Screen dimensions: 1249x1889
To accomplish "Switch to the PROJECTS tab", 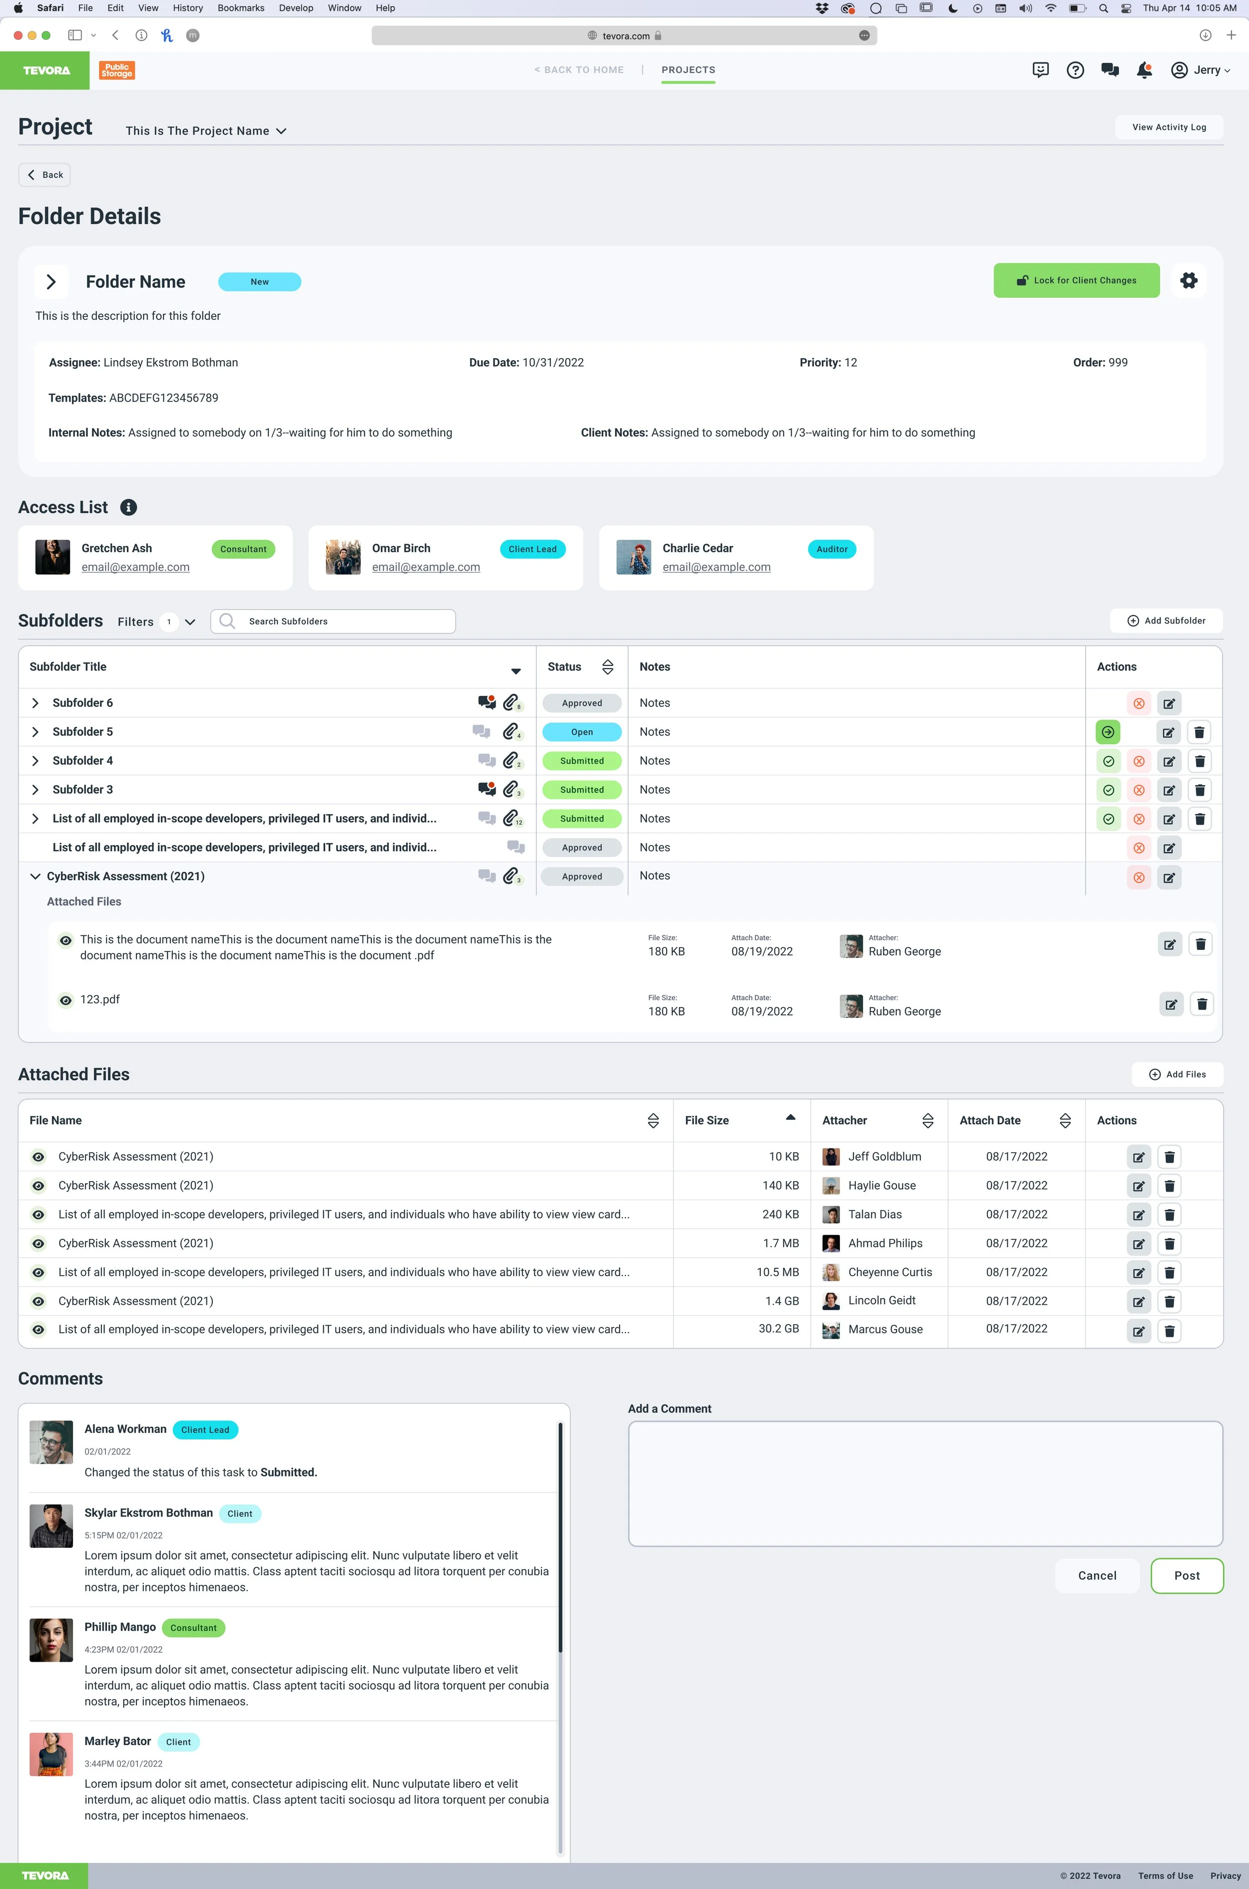I will (x=687, y=70).
